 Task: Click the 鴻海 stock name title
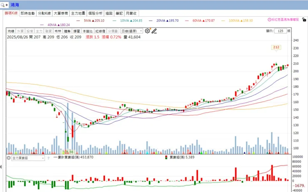tap(15, 5)
